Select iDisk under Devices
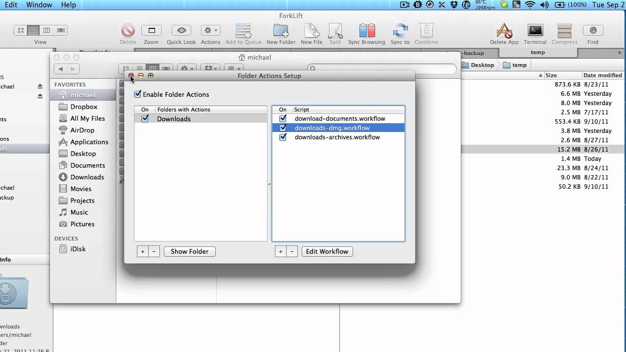This screenshot has height=352, width=626. 78,249
